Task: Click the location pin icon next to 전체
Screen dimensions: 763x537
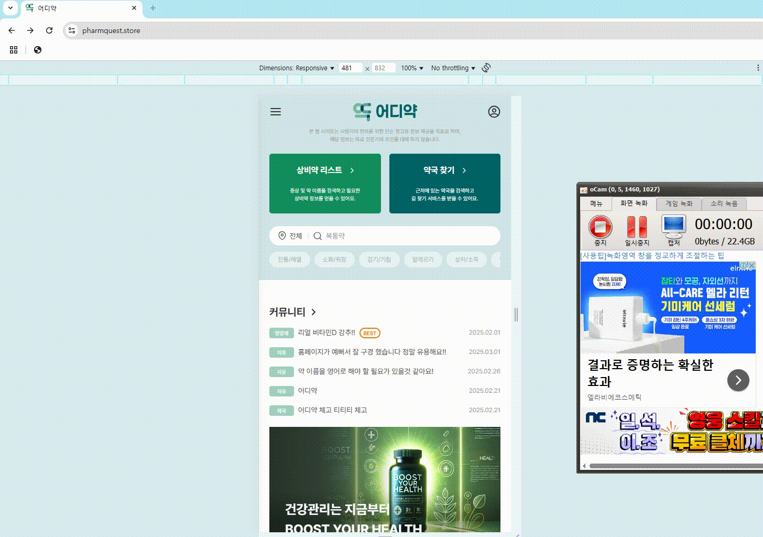Action: tap(282, 236)
